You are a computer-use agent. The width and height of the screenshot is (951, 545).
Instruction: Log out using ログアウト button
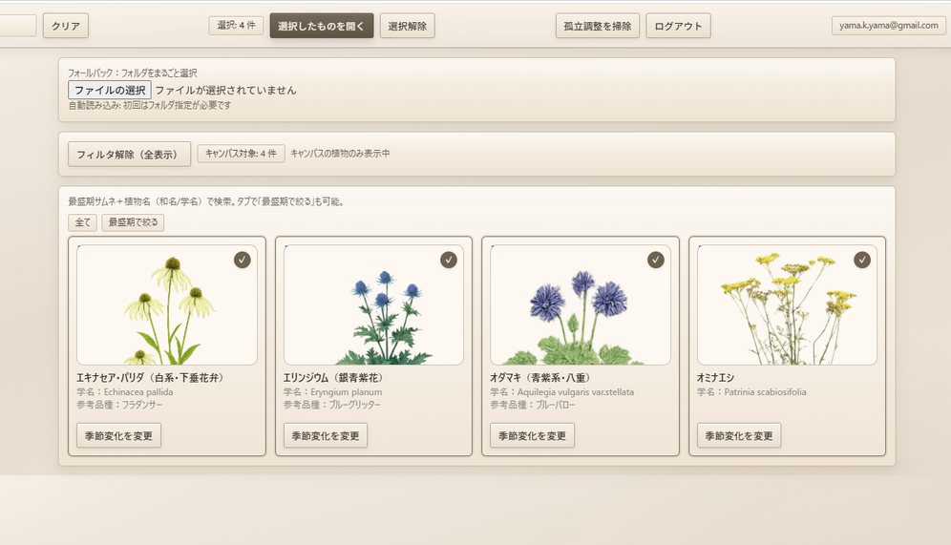pos(678,26)
